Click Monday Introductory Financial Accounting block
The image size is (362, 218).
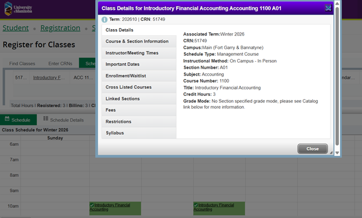115,209
